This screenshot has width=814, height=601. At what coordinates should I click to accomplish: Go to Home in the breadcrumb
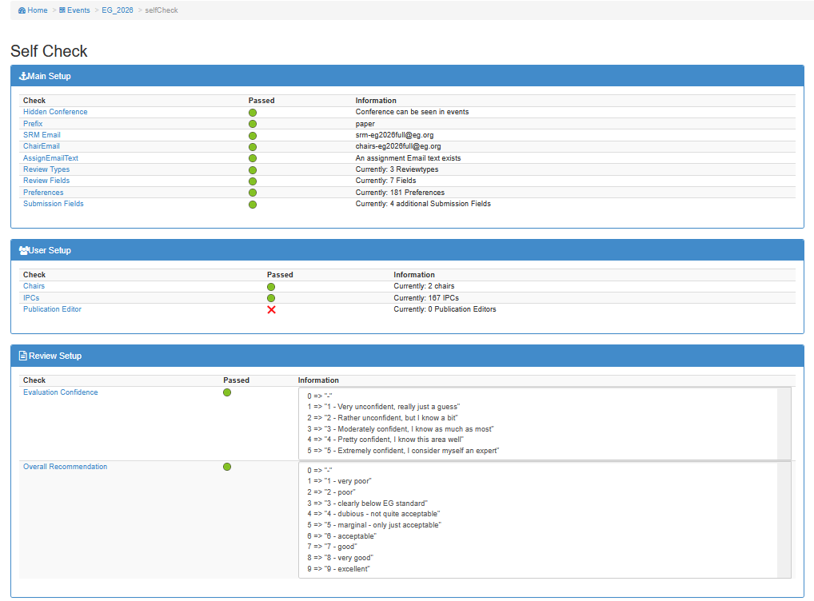click(x=38, y=10)
